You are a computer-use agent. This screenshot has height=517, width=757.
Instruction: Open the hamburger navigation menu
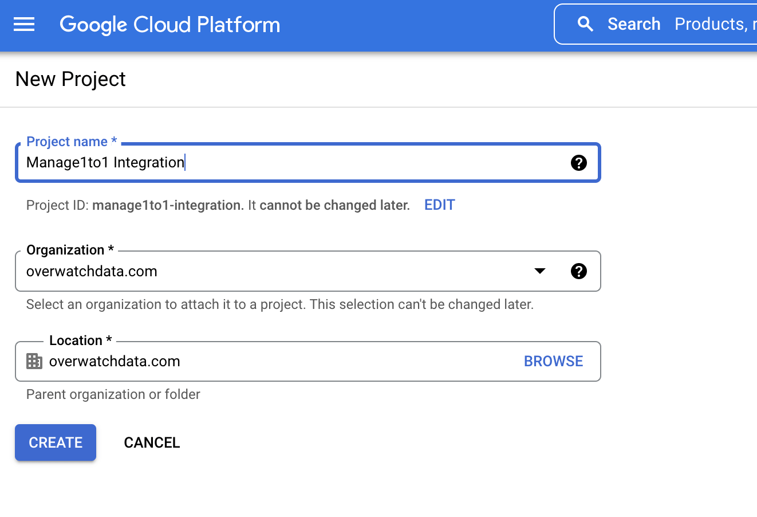tap(24, 24)
